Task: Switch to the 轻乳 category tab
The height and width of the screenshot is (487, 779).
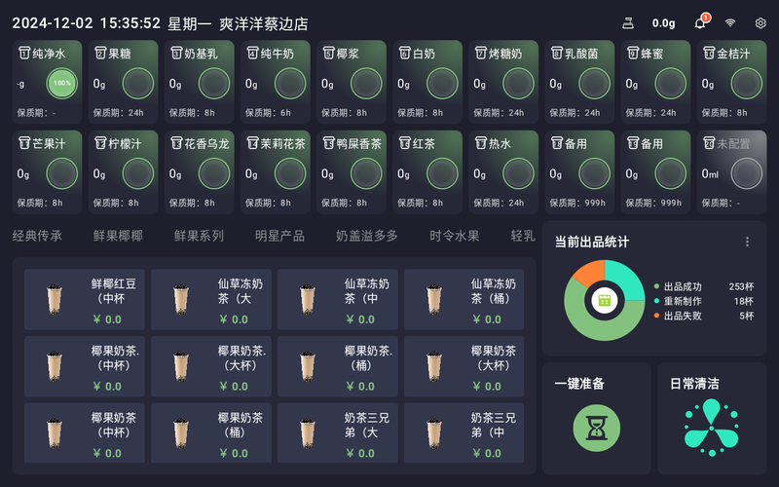Action: pyautogui.click(x=523, y=236)
